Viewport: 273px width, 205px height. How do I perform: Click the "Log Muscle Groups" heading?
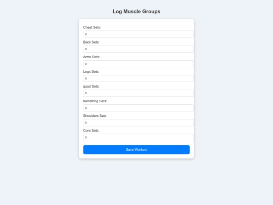pyautogui.click(x=136, y=12)
